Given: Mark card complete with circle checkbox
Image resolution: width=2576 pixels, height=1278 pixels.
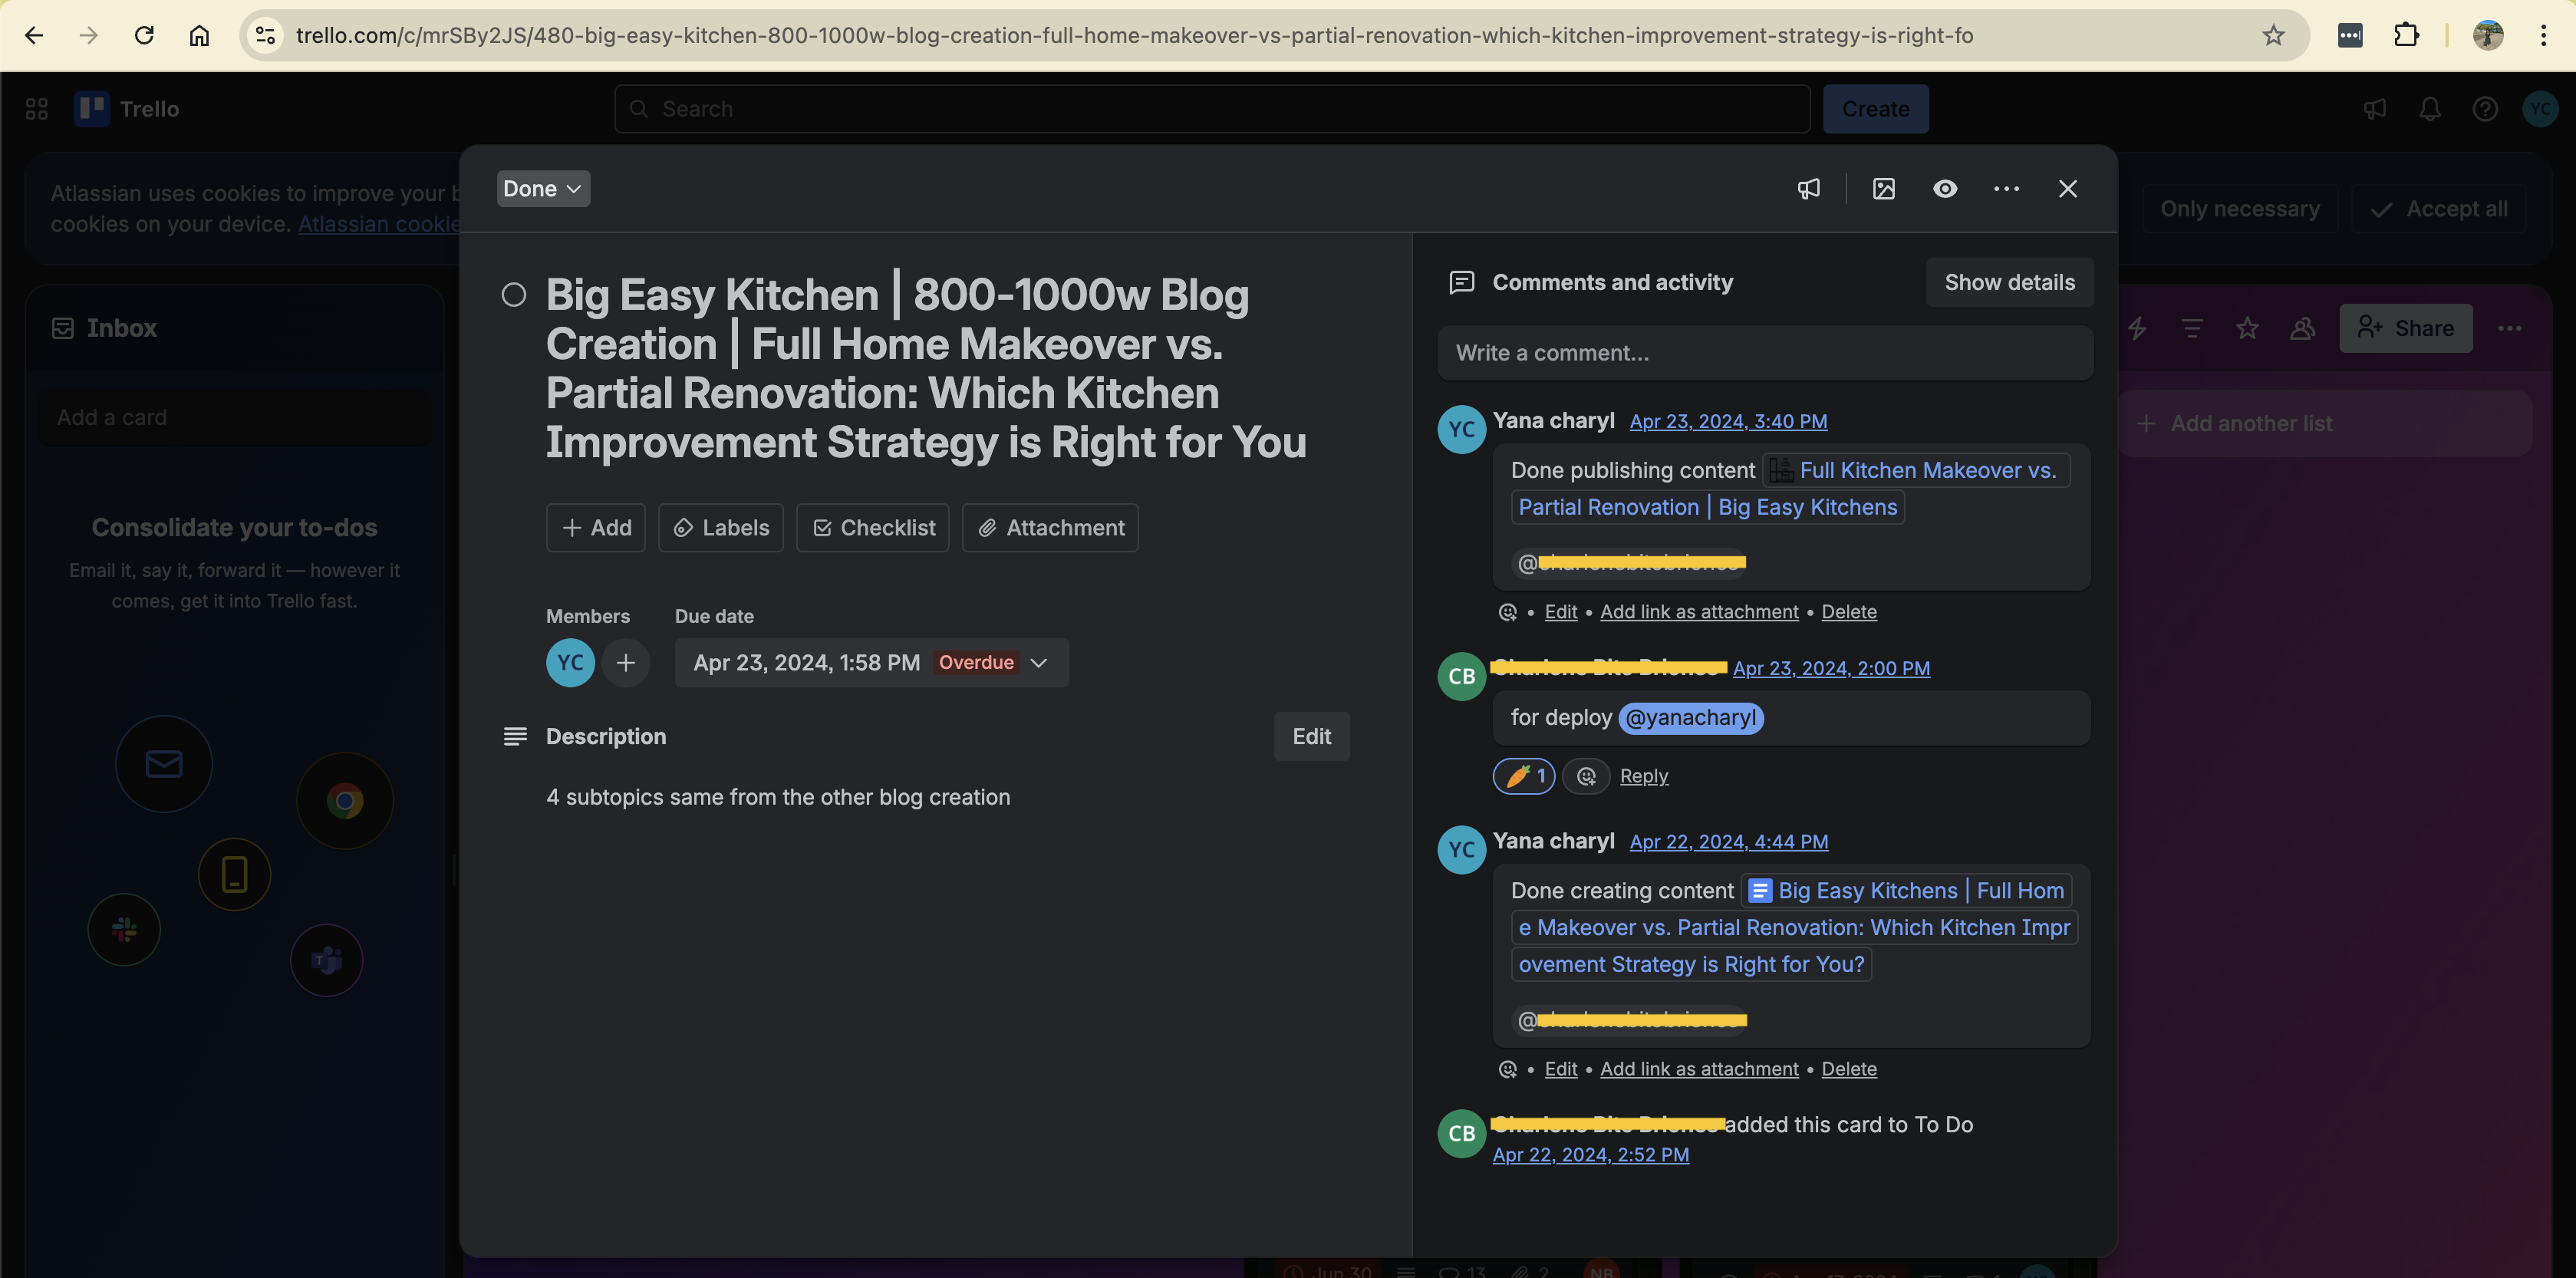Looking at the screenshot, I should (514, 295).
